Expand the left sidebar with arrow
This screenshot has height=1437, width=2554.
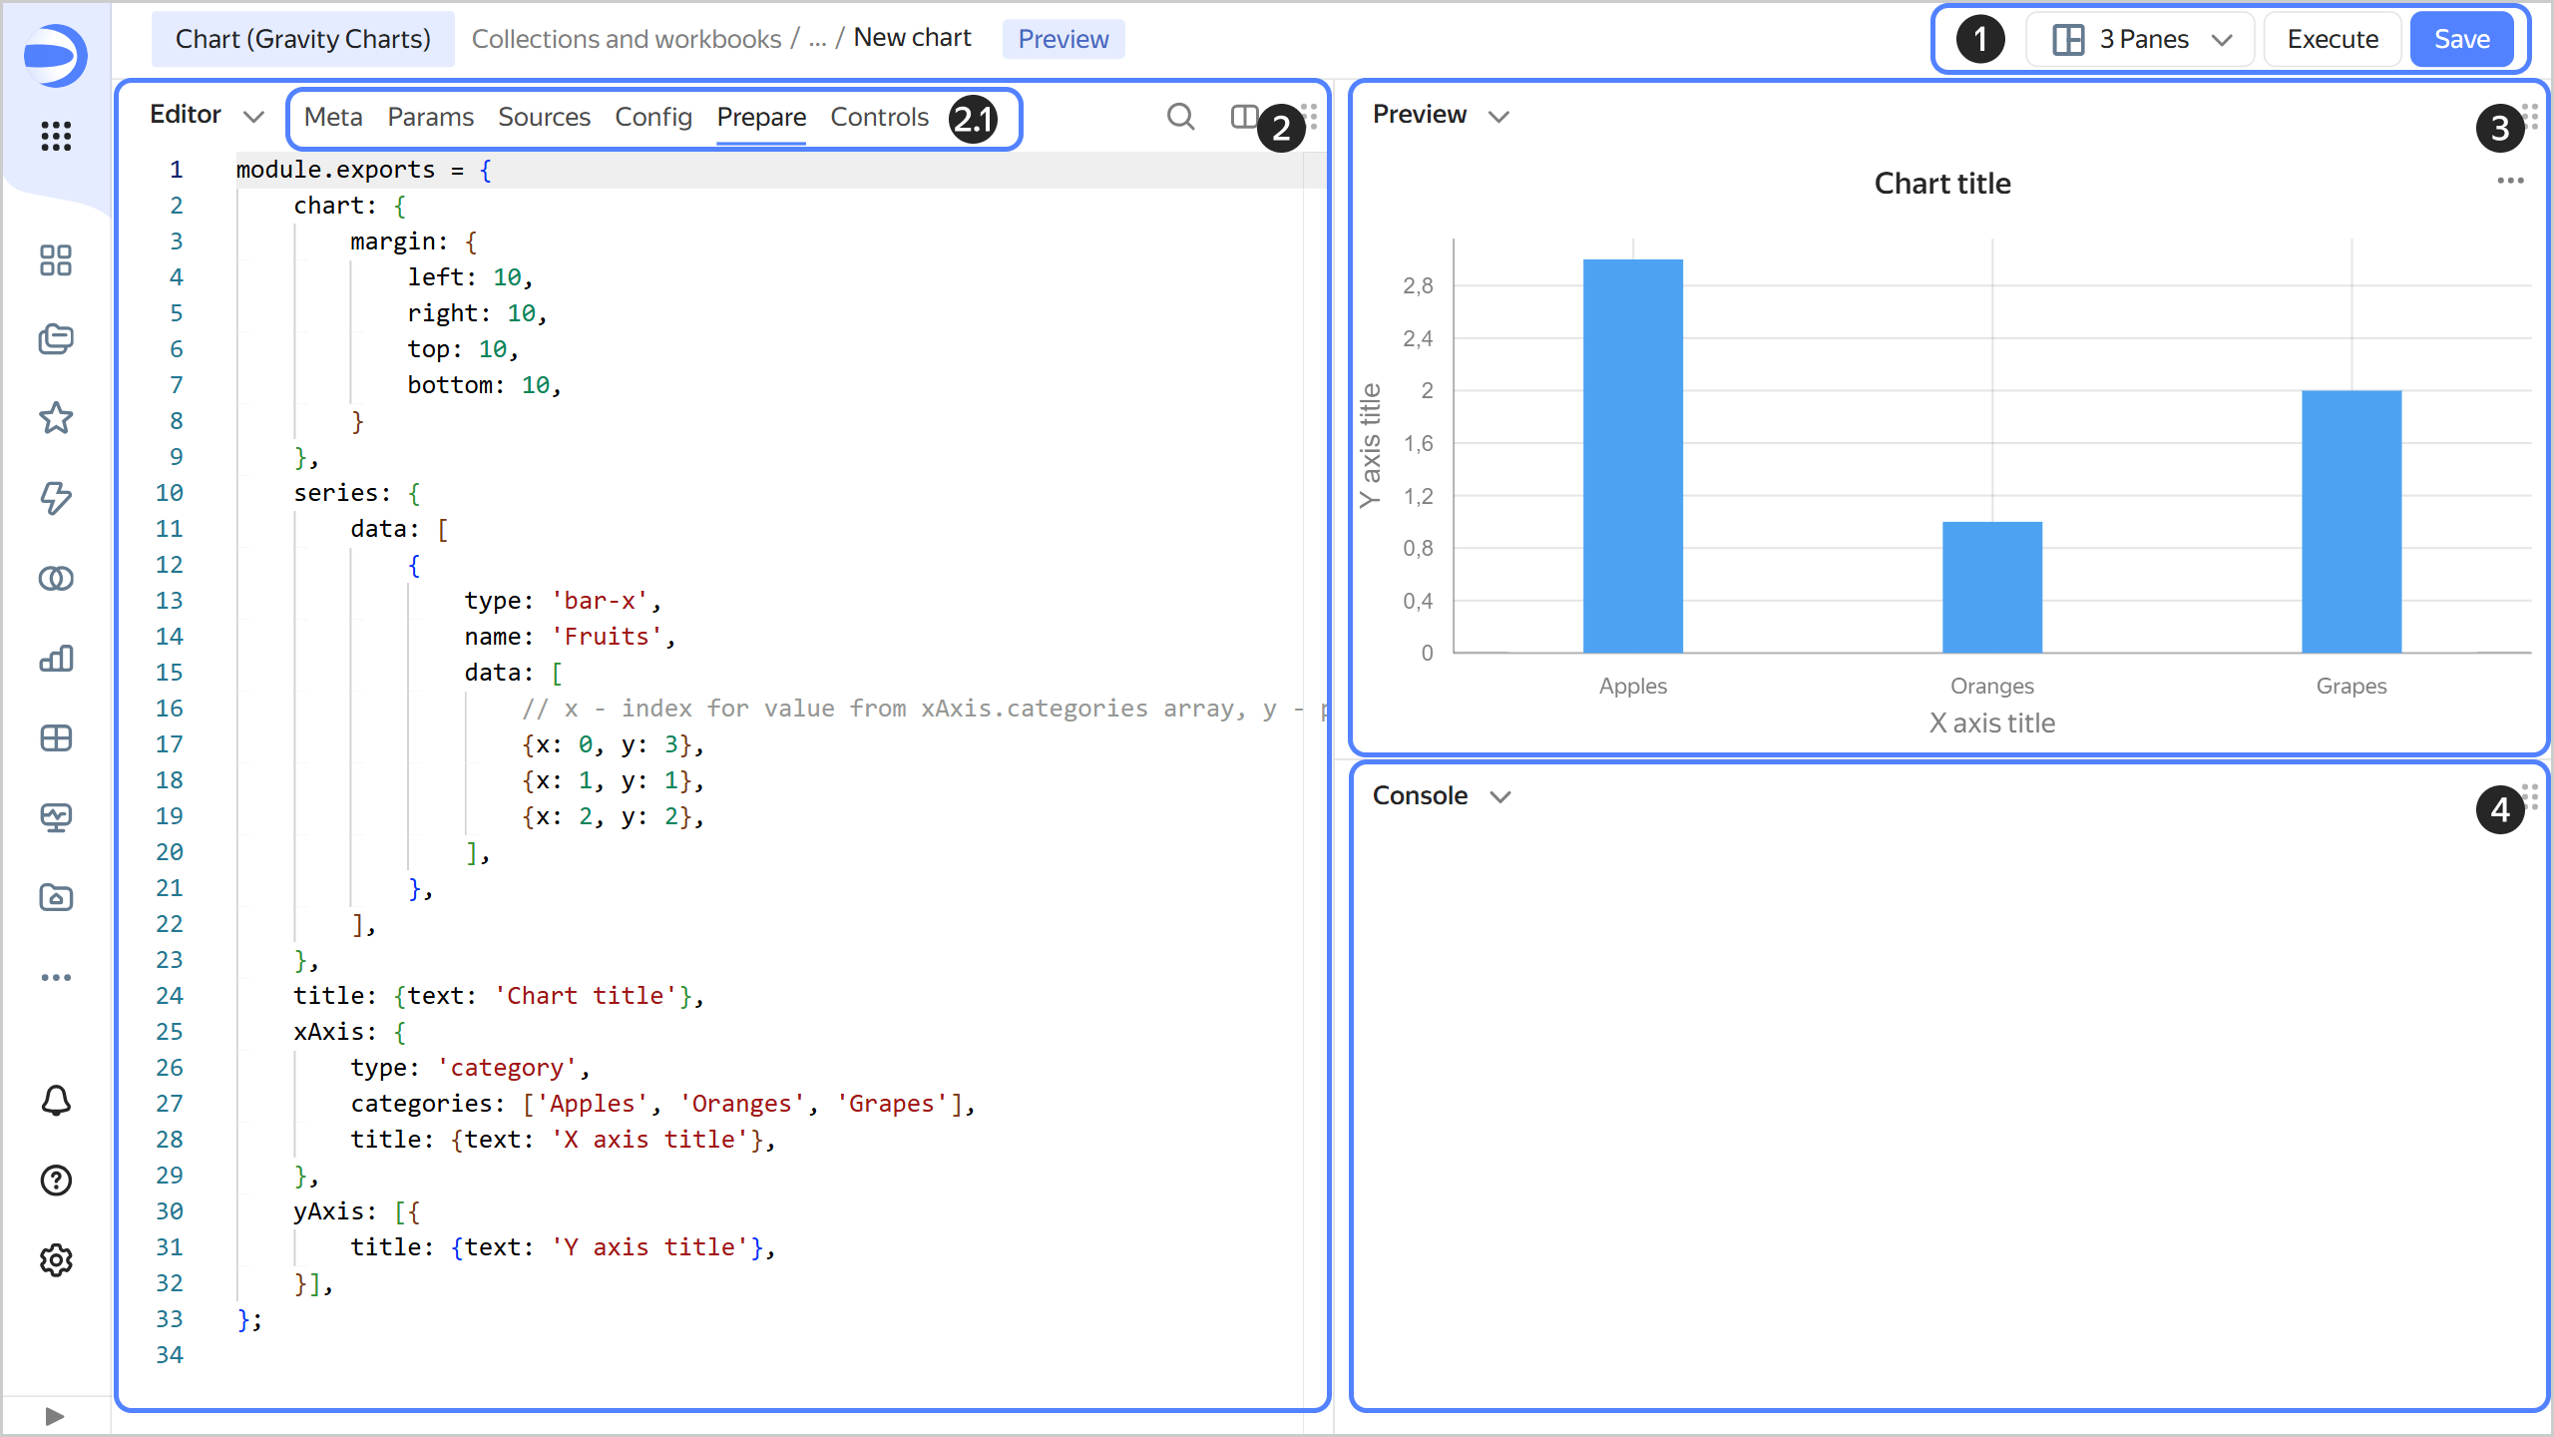click(x=55, y=1416)
